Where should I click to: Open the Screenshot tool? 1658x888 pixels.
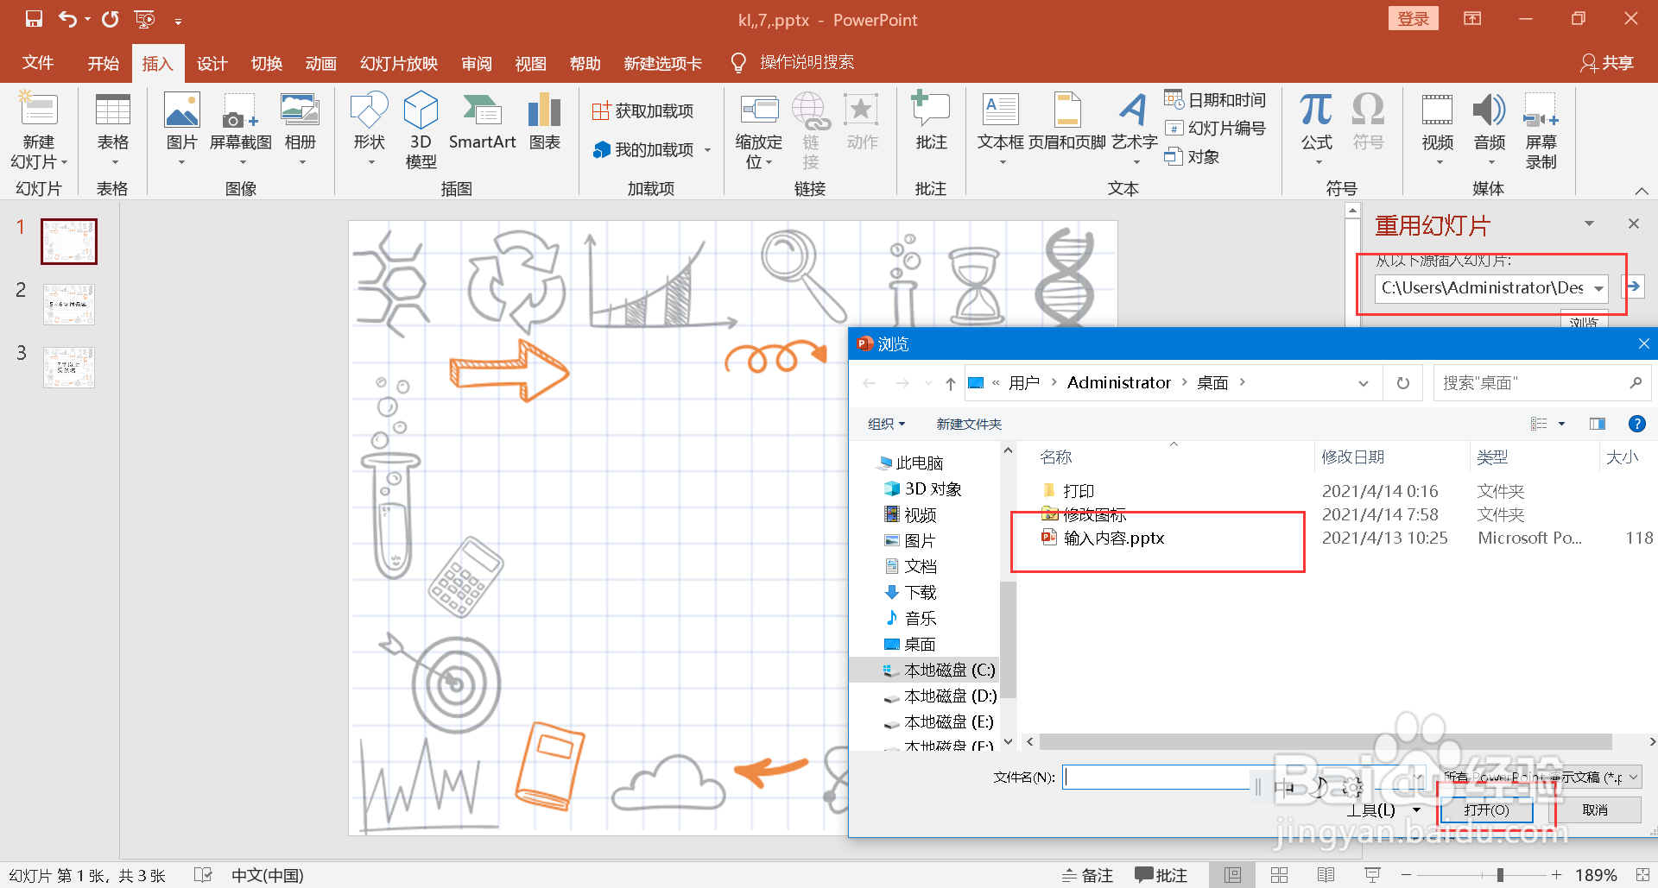coord(240,131)
